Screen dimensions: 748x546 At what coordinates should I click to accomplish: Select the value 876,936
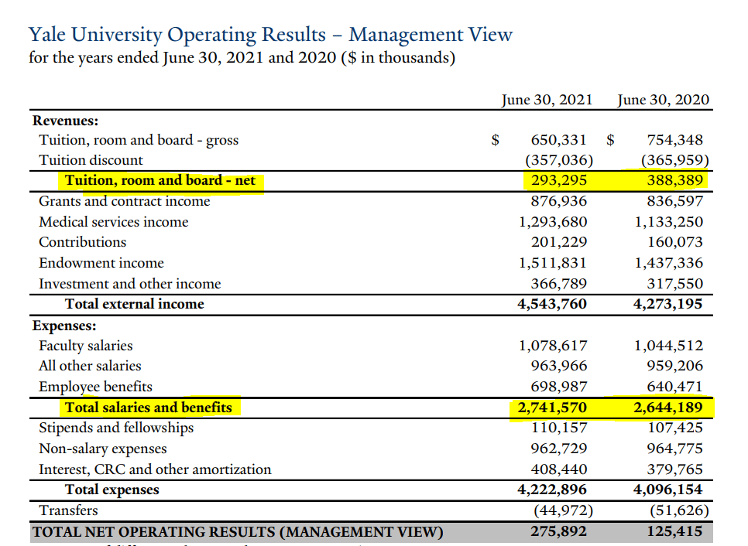click(559, 201)
